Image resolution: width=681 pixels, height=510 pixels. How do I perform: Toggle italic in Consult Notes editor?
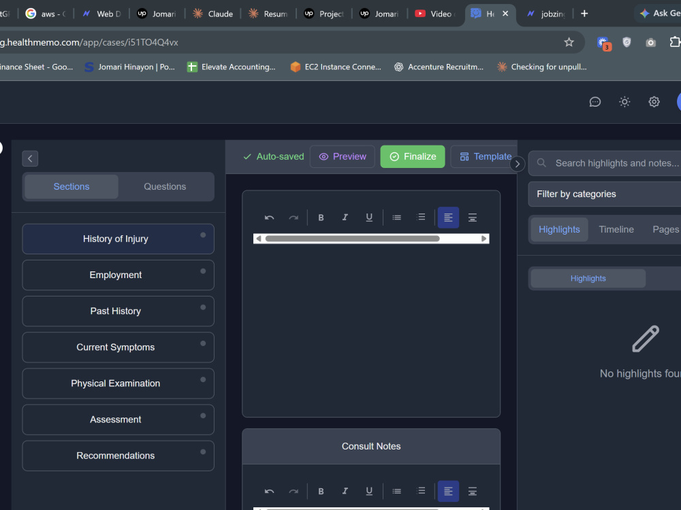(x=345, y=492)
